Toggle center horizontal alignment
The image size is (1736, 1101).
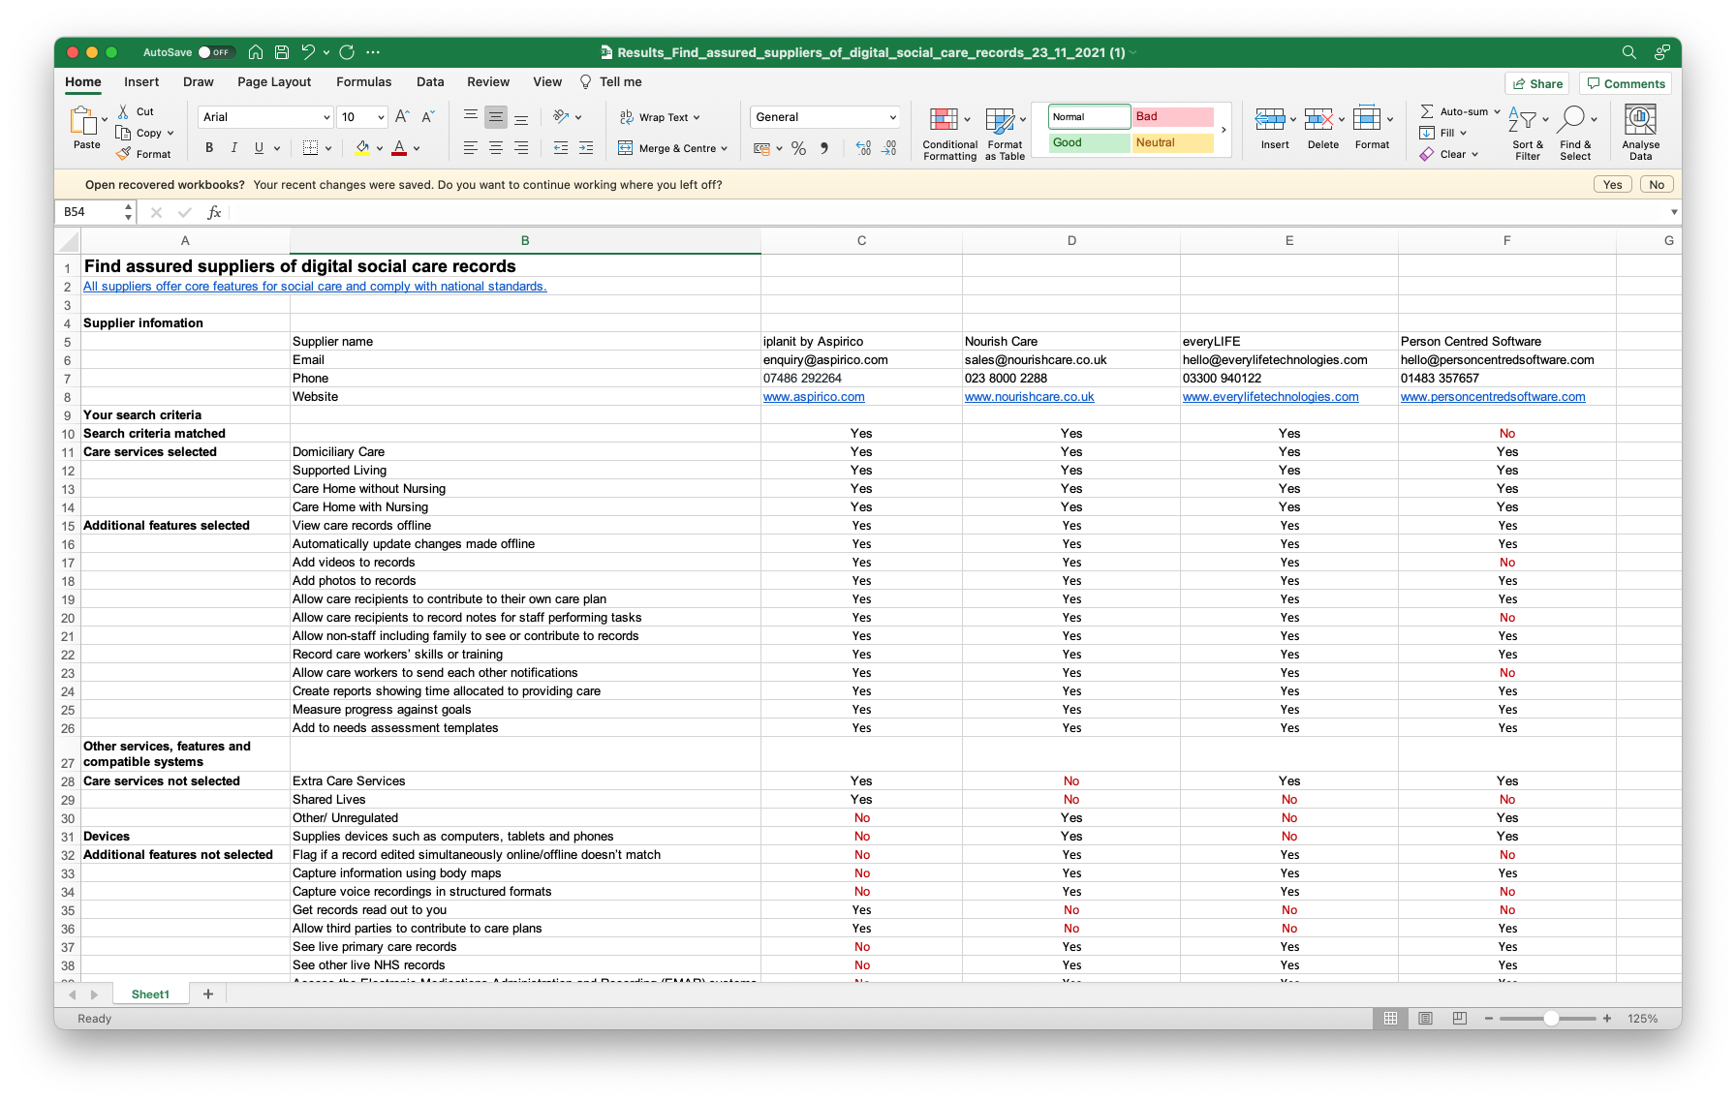496,148
